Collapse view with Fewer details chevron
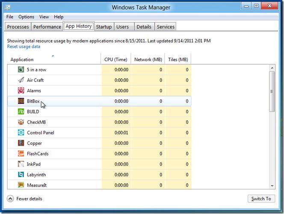Image resolution: width=284 pixels, height=214 pixels. coord(10,199)
